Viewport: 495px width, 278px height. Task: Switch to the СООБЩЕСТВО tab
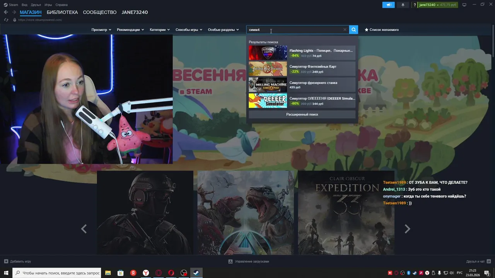point(100,12)
